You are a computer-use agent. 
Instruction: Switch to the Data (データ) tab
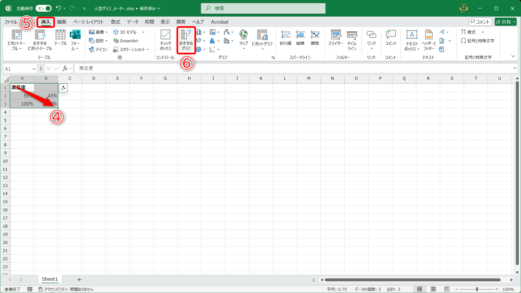point(132,22)
